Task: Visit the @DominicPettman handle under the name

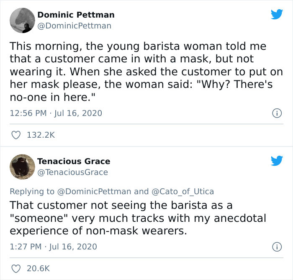Action: (75, 26)
